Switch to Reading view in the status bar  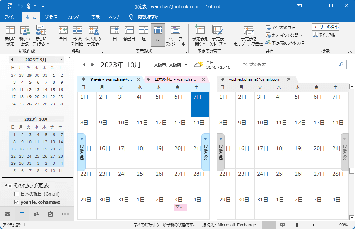282,225
